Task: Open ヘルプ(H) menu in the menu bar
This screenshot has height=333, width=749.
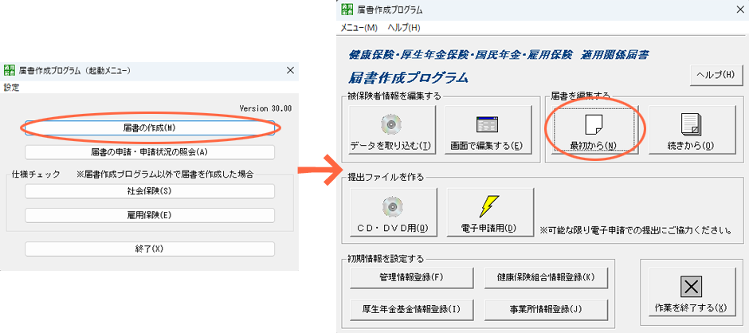Action: tap(404, 28)
